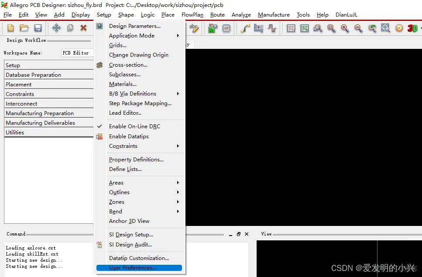Click the unrats all grid icon

(291, 28)
